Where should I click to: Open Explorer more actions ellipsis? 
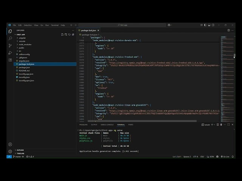click(73, 31)
